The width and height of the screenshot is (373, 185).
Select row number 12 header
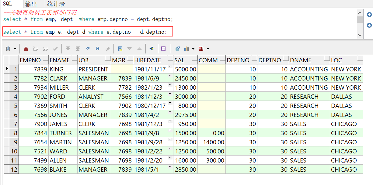tap(14, 169)
